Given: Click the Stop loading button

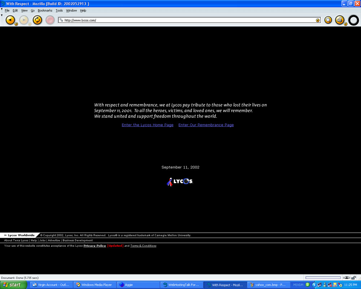Looking at the screenshot, I should tap(50, 20).
